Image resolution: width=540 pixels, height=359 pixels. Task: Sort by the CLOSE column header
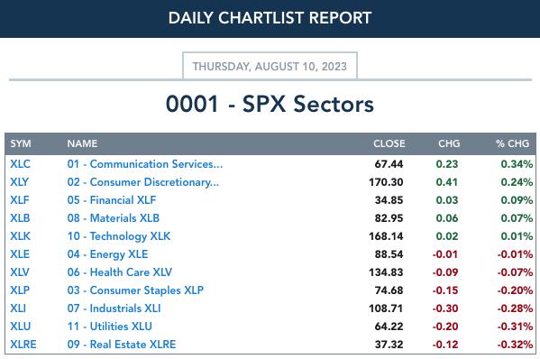coord(389,143)
